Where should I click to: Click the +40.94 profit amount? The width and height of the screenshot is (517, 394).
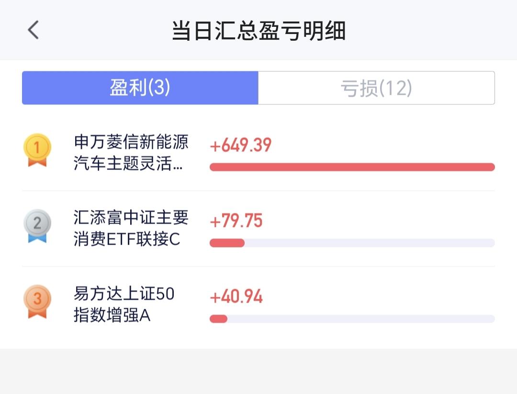click(236, 297)
